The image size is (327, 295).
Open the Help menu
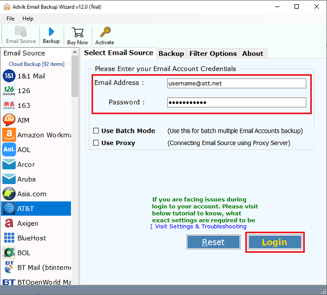click(x=28, y=18)
